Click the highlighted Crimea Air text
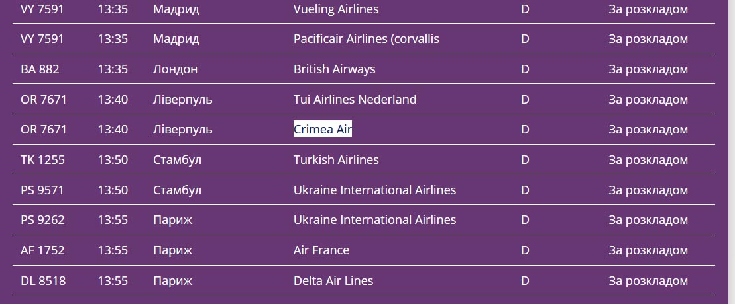Image resolution: width=735 pixels, height=304 pixels. pos(323,129)
